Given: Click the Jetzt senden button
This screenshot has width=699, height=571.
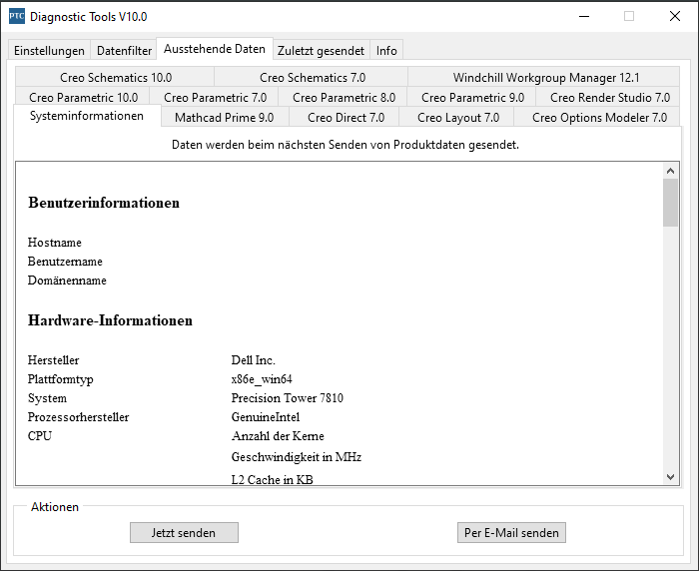Looking at the screenshot, I should coord(184,533).
